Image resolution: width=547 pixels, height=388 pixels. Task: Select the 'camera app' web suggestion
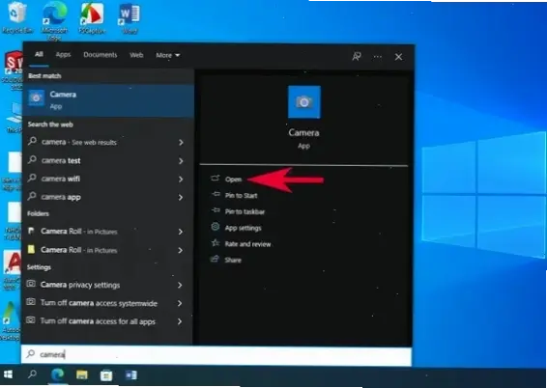[x=108, y=197]
